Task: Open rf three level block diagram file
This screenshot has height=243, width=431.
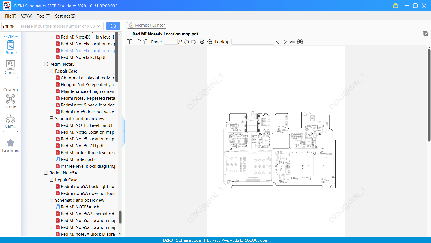Action: tap(85, 166)
